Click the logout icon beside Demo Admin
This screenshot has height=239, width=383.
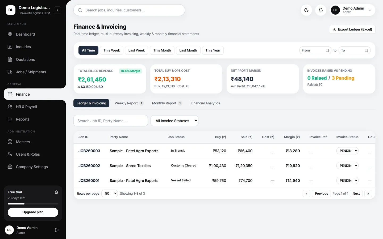(57, 230)
